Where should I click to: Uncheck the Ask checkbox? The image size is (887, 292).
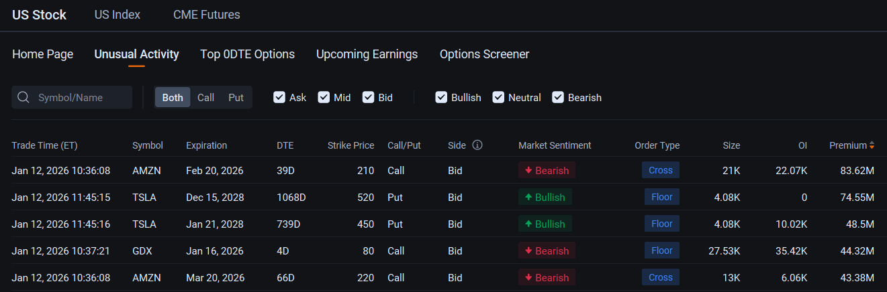(279, 97)
